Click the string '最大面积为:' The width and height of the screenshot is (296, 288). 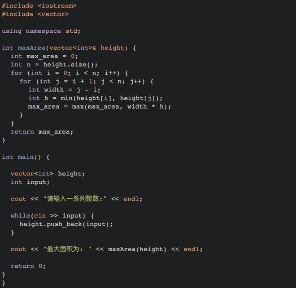coord(67,249)
